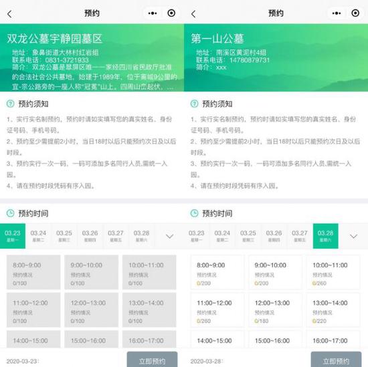368x367 pixels.
Task: Expand more dates on right screen
Action: (x=353, y=236)
